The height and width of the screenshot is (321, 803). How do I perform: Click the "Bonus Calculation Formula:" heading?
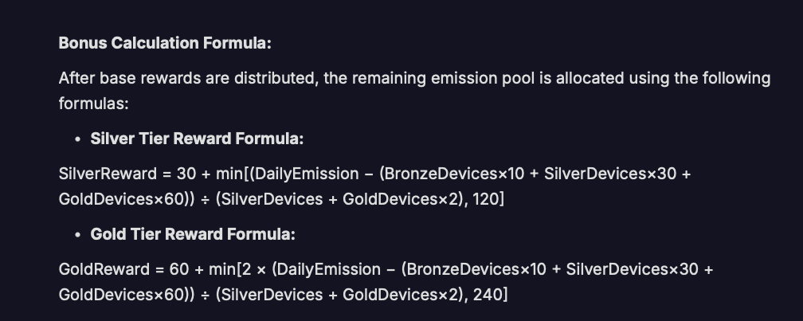click(x=165, y=43)
